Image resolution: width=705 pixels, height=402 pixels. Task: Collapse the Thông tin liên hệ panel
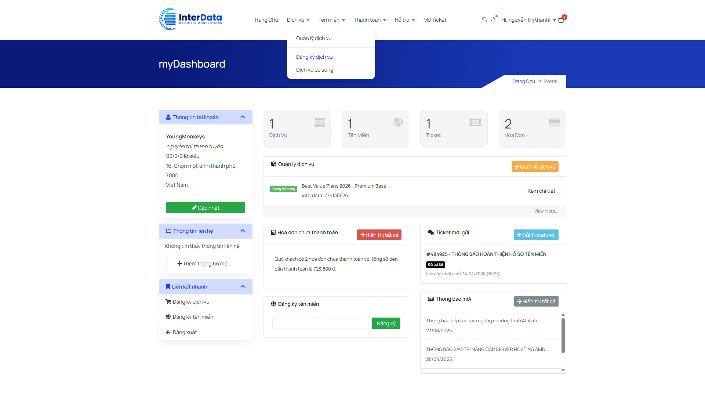(243, 231)
